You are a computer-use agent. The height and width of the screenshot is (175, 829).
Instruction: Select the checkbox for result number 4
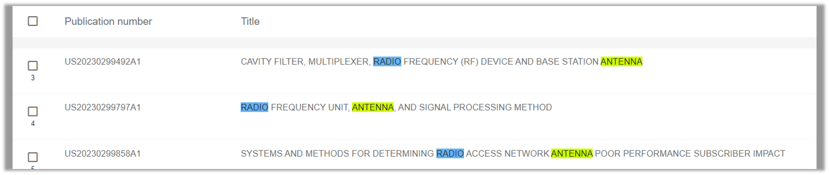tap(33, 111)
